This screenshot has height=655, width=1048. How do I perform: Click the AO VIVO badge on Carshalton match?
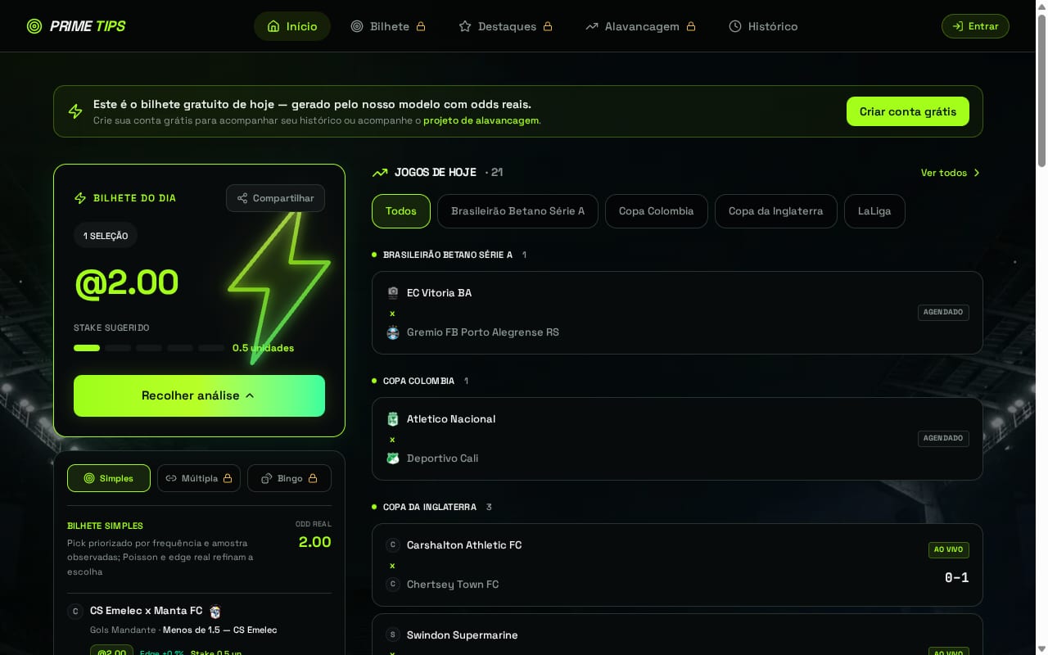949,549
